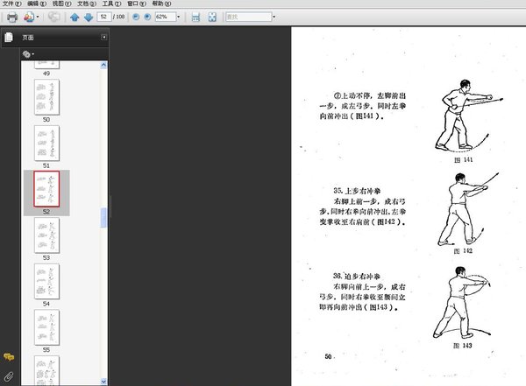Click the heading text 36. 追步右冲拳
Viewport: 526px width, 386px height.
pyautogui.click(x=357, y=276)
